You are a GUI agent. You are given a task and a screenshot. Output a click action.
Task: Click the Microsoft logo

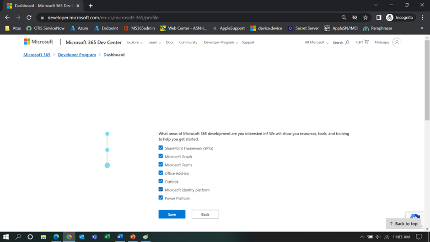click(38, 42)
